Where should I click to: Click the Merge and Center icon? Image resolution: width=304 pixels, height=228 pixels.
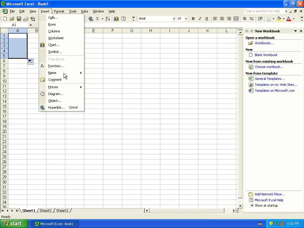[236, 19]
